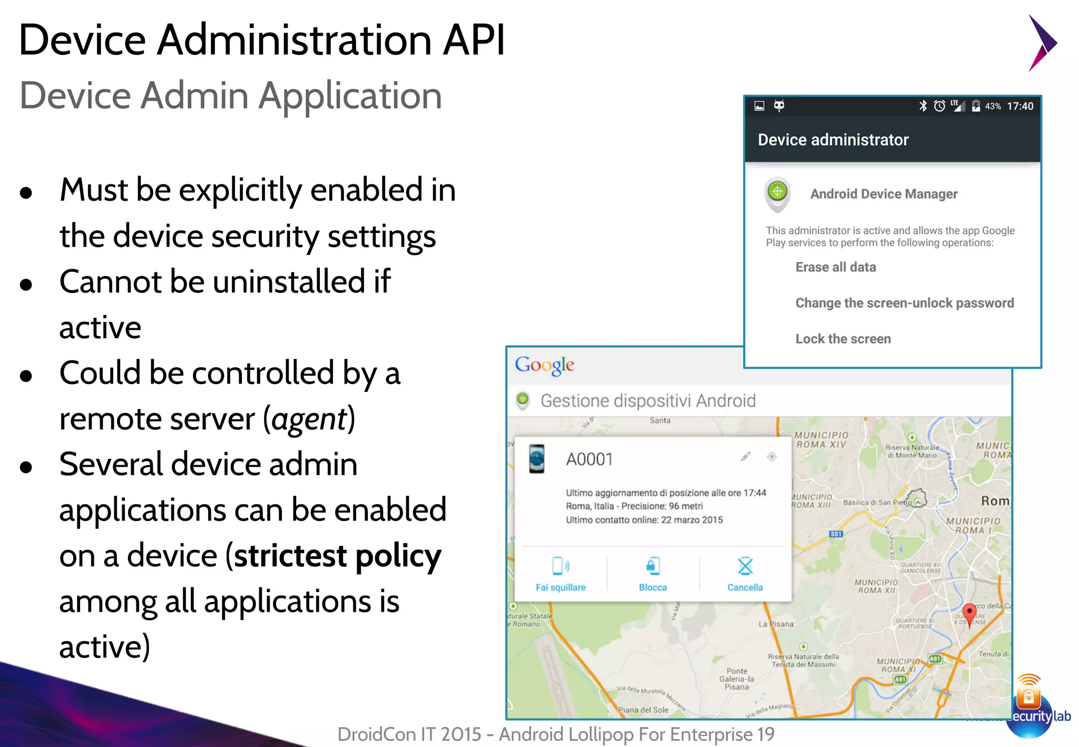Click the Blocca lock device button
Image resolution: width=1079 pixels, height=747 pixels.
[x=653, y=574]
